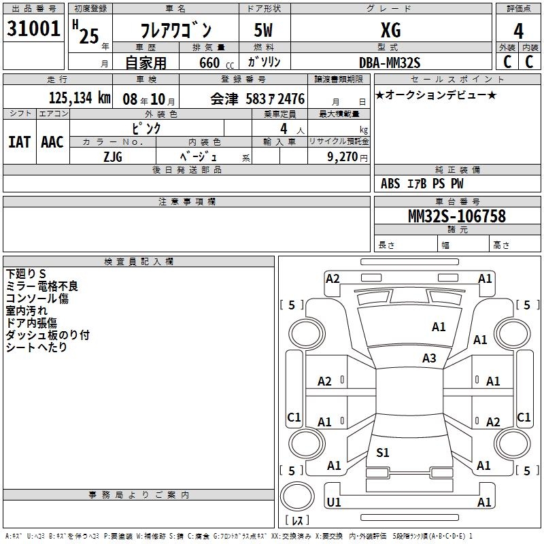Click the spare tire circle above レス
The height and width of the screenshot is (544, 544).
click(297, 496)
